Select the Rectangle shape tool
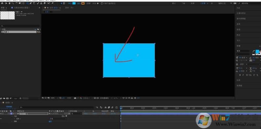This screenshot has width=261, height=129. pyautogui.click(x=28, y=3)
